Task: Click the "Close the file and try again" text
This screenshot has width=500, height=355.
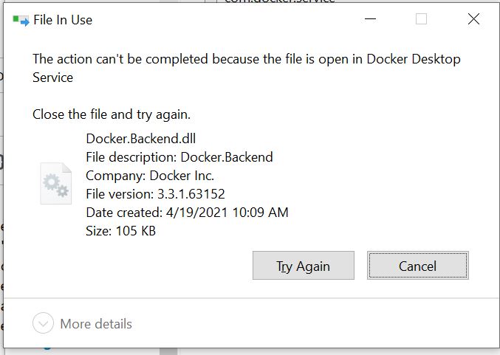Action: (x=112, y=114)
